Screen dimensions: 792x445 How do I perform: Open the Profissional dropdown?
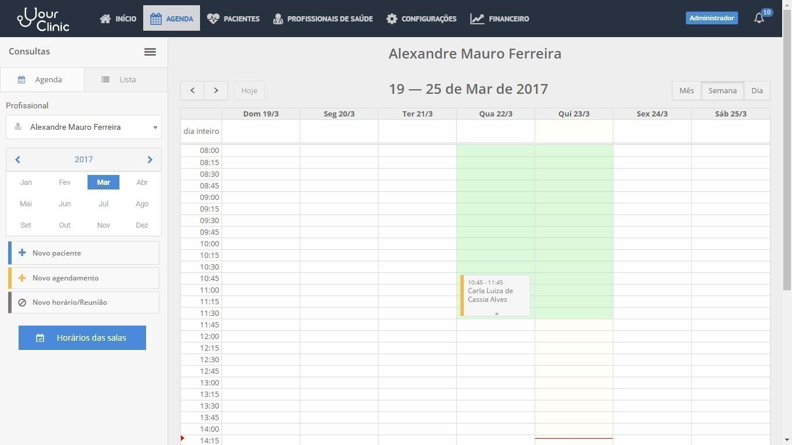83,127
